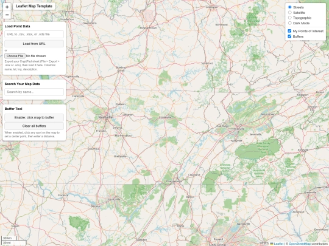Toggle My Points of Interest overlay

(289, 31)
